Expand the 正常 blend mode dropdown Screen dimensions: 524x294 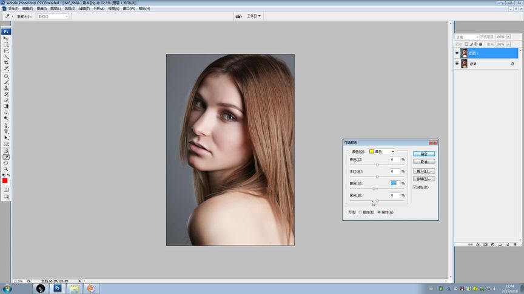(x=468, y=37)
